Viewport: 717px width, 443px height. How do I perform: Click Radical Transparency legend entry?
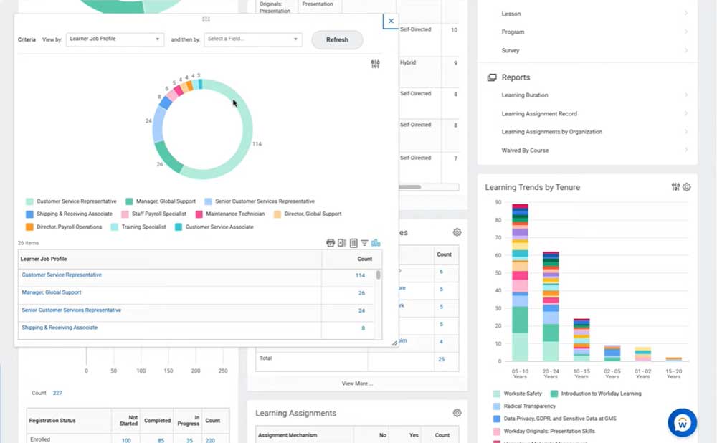click(525, 406)
